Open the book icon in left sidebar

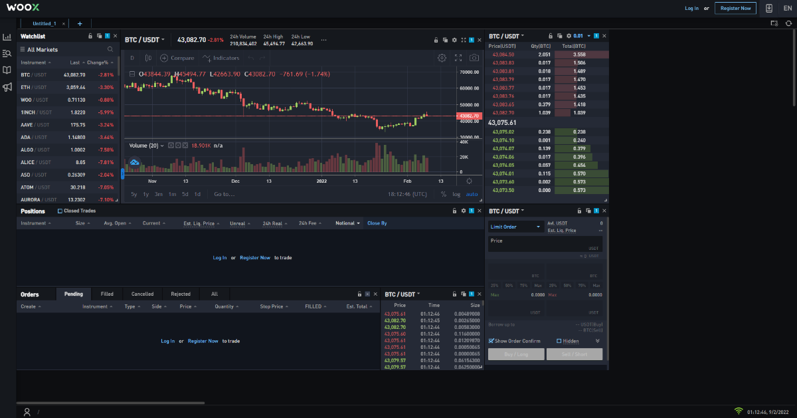pos(7,70)
